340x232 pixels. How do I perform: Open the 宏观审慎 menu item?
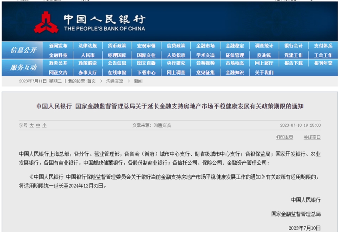pos(146,46)
